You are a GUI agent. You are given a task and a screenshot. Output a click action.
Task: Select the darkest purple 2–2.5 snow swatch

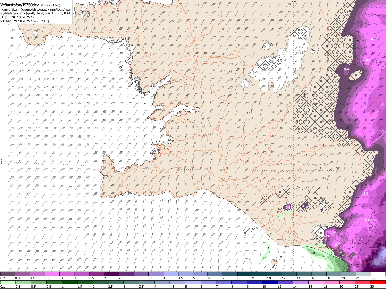(111, 274)
